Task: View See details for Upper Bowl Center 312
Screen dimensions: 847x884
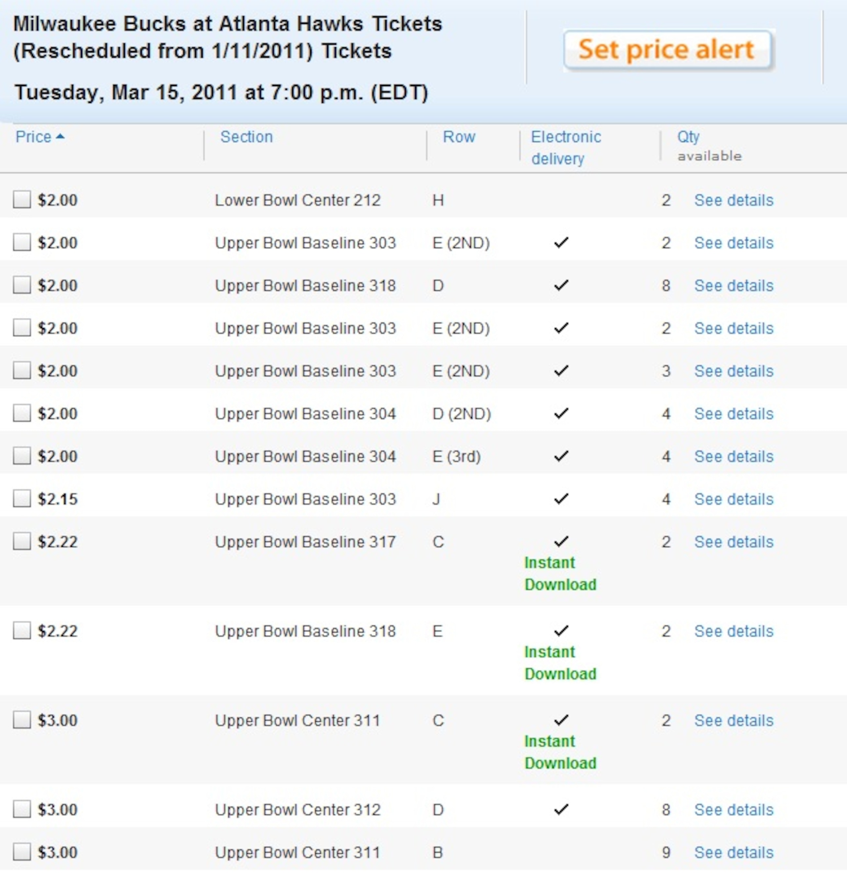Action: click(734, 810)
